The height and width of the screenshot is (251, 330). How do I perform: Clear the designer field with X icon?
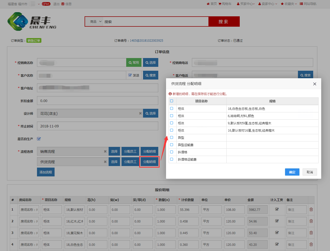pos(140,113)
